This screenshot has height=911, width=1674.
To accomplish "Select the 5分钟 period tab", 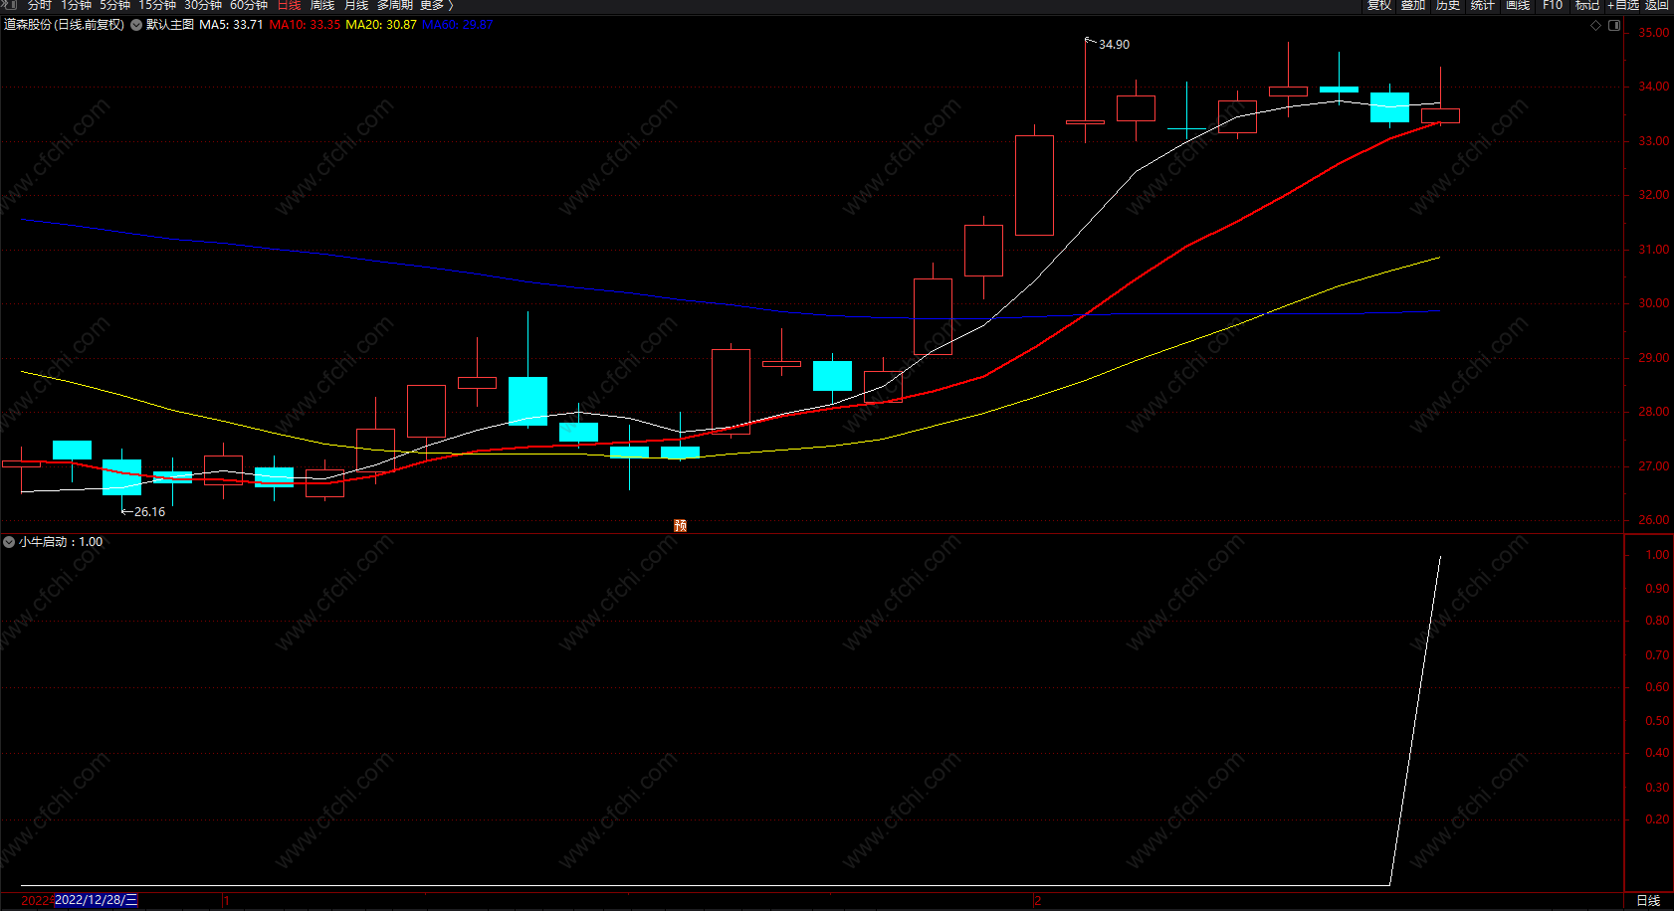I will tap(114, 5).
